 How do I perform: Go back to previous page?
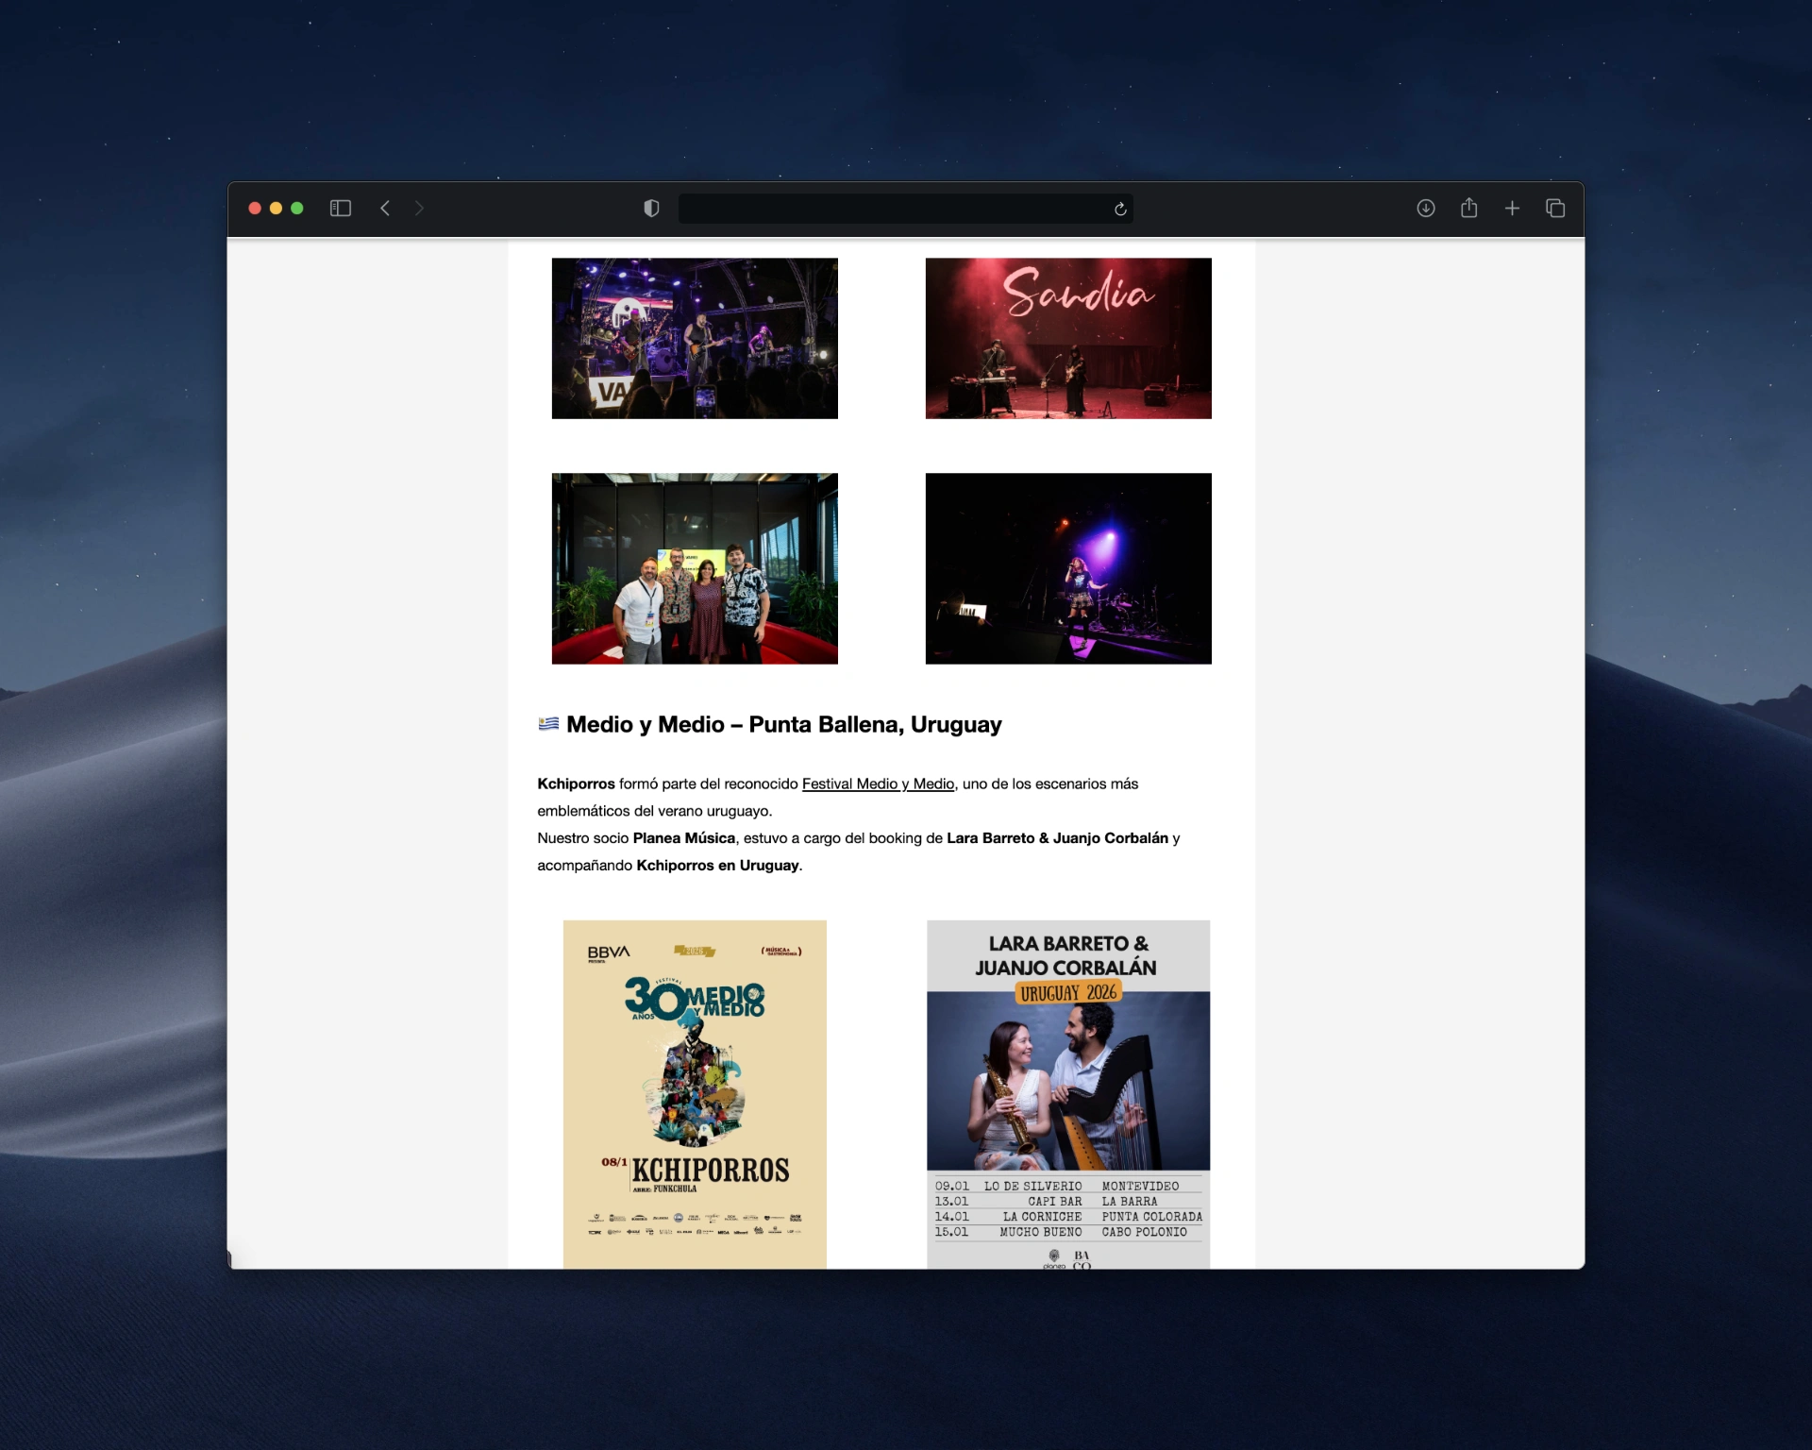[385, 208]
